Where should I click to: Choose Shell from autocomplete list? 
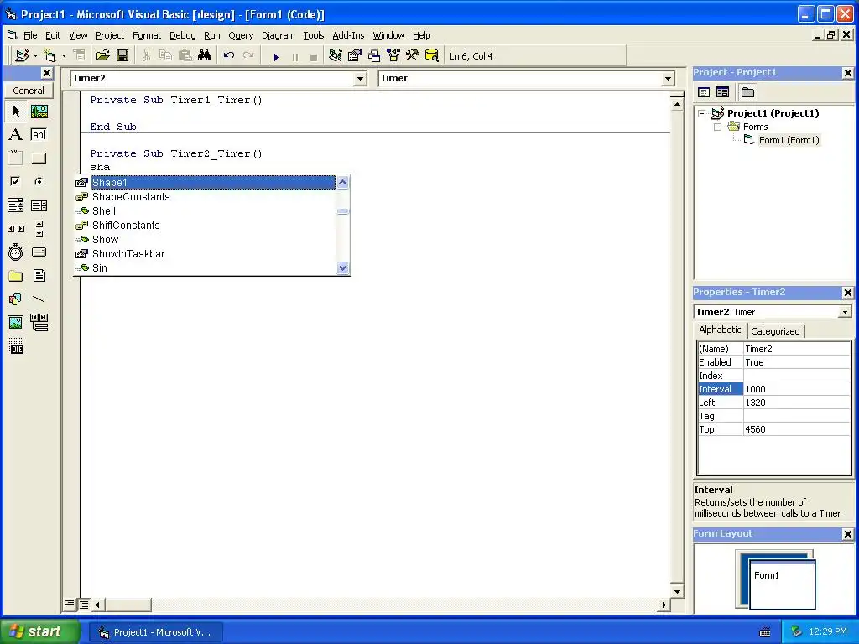103,210
